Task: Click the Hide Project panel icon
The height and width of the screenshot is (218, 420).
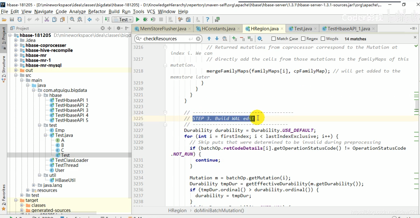Action: click(x=127, y=28)
